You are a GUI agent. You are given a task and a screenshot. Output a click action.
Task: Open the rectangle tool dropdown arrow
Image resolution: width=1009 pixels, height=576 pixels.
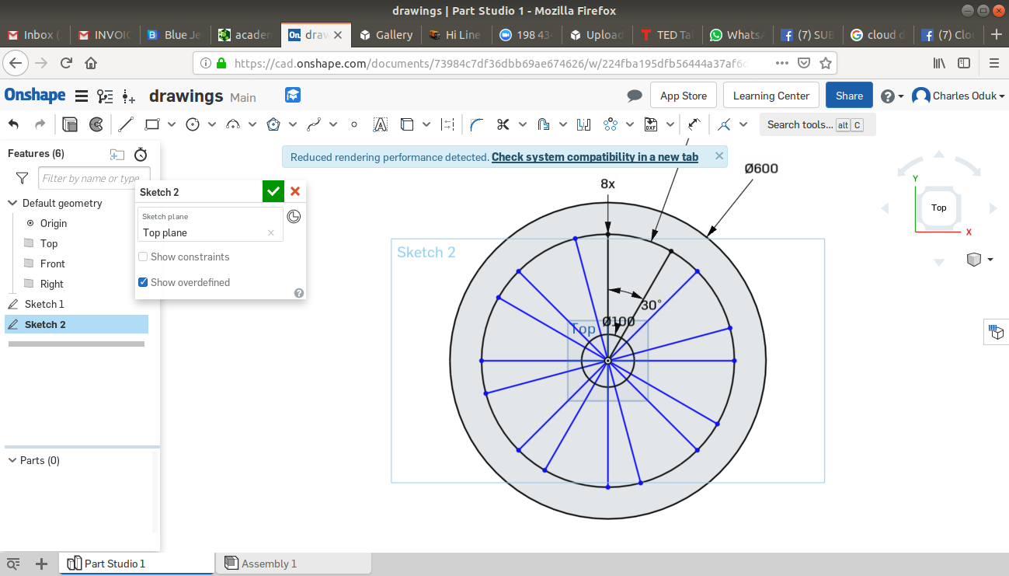point(172,124)
